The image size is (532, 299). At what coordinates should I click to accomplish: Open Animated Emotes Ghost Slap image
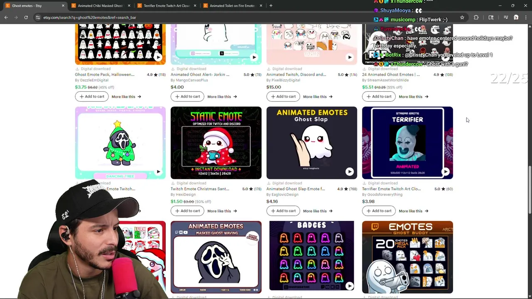312,143
